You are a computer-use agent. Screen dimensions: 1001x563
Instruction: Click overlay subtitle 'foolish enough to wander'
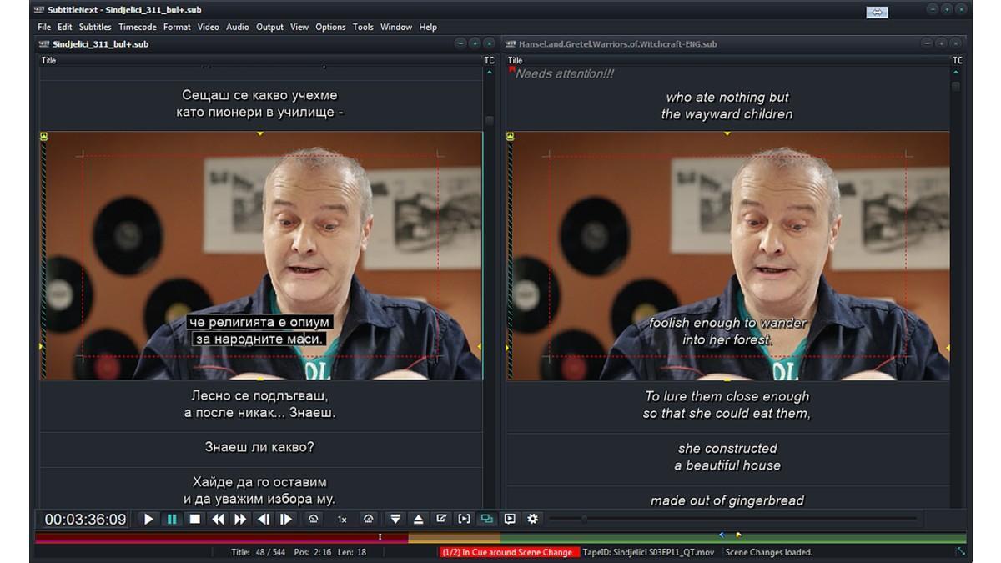(x=727, y=323)
